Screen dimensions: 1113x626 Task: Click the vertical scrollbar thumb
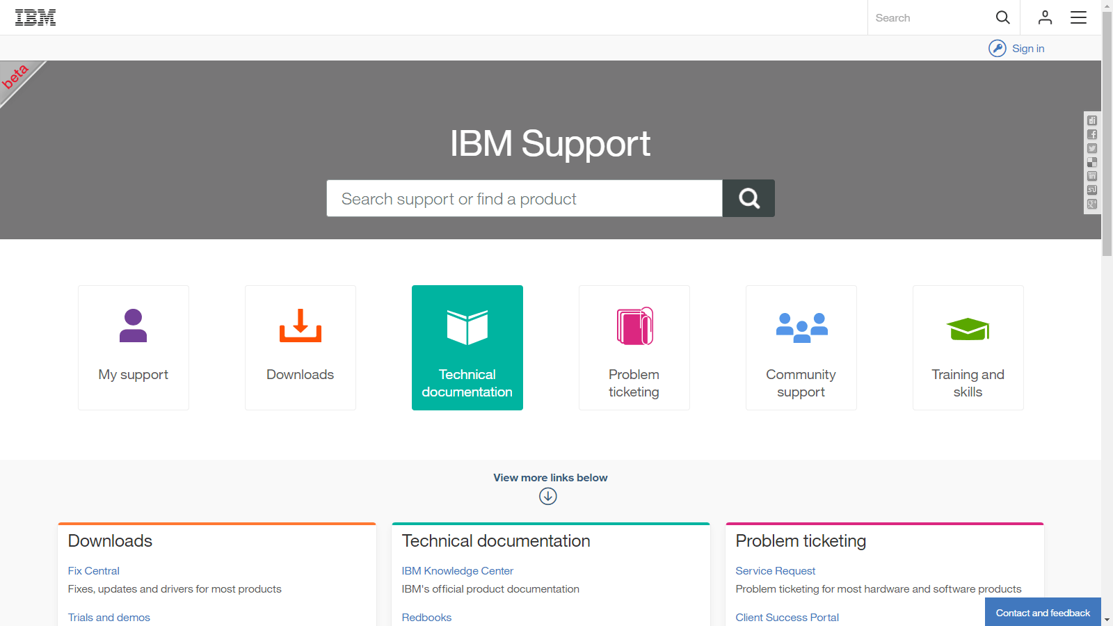pyautogui.click(x=1107, y=134)
